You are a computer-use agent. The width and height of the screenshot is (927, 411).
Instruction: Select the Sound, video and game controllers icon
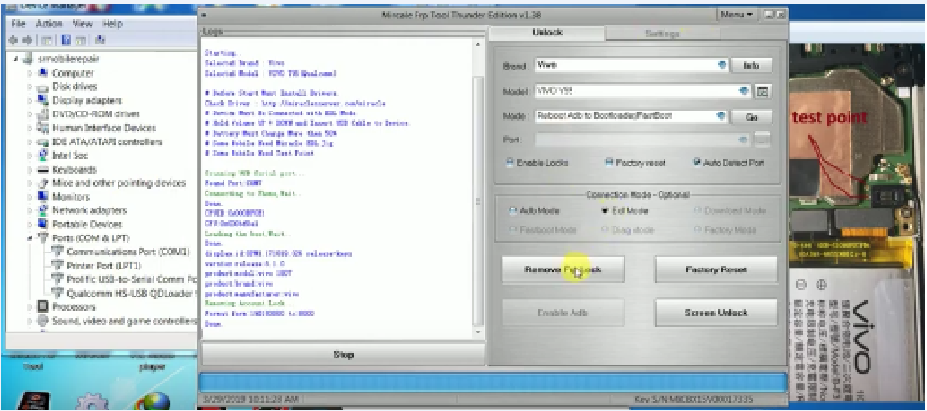point(43,321)
